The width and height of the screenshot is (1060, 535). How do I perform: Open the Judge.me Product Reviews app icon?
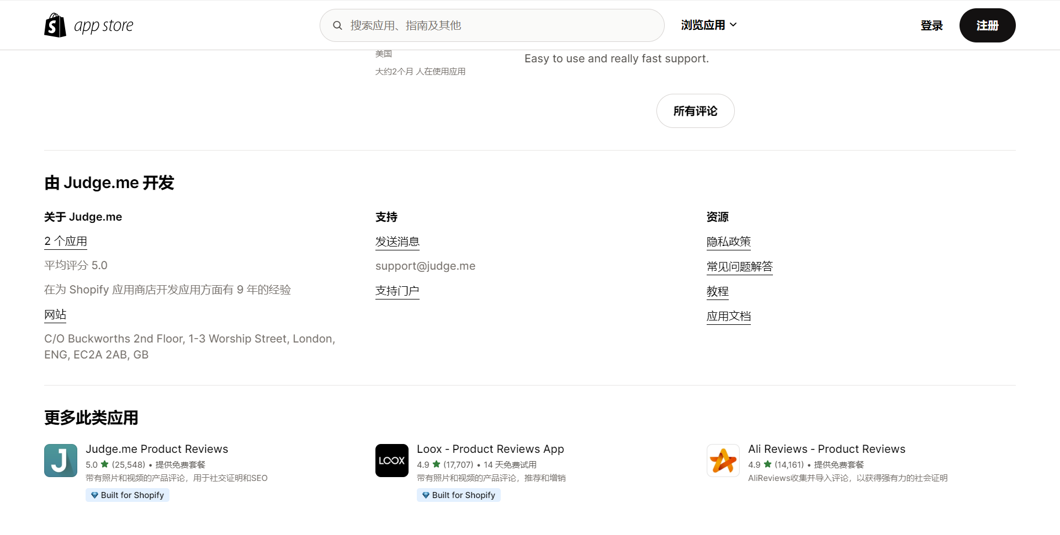(61, 461)
